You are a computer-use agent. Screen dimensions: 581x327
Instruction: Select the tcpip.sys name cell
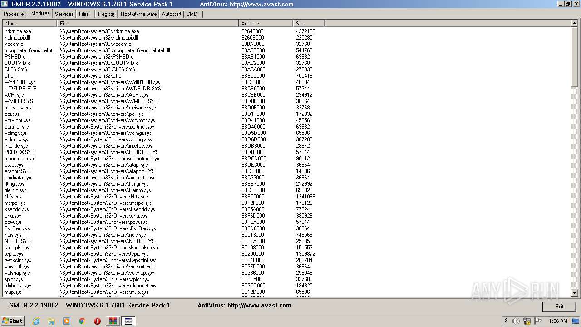[14, 254]
